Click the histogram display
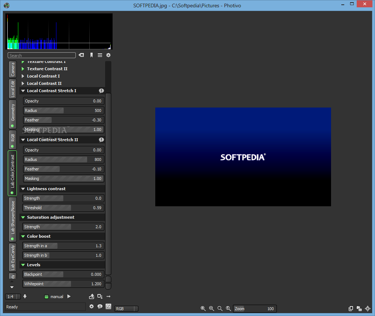 click(59, 31)
